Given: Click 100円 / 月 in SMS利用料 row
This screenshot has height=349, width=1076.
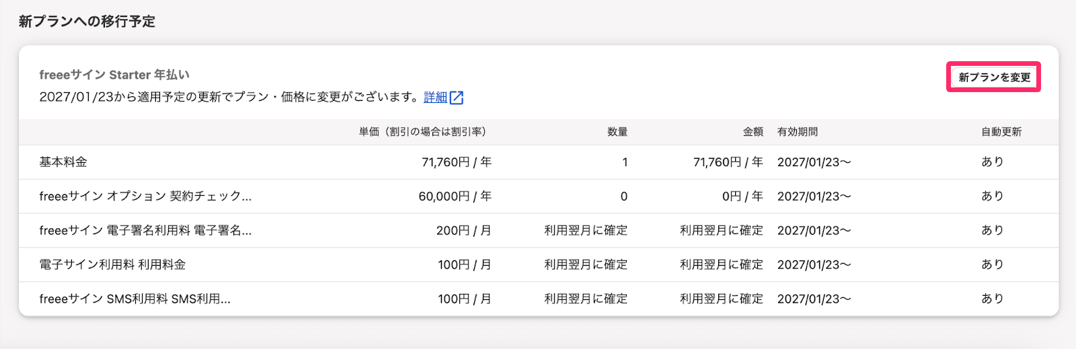Looking at the screenshot, I should (465, 299).
